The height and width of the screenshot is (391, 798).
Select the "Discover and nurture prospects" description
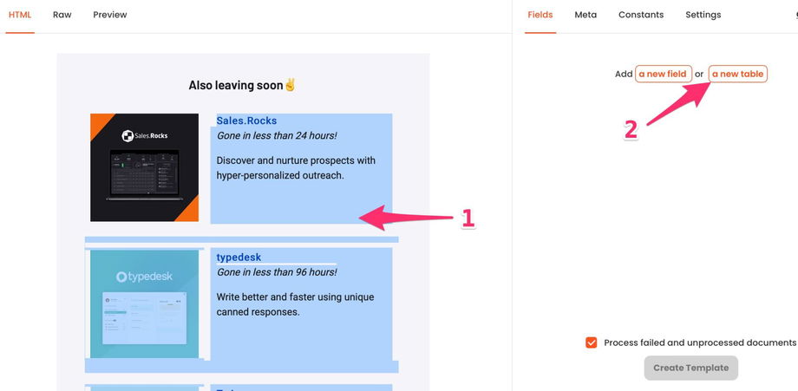[x=296, y=168]
